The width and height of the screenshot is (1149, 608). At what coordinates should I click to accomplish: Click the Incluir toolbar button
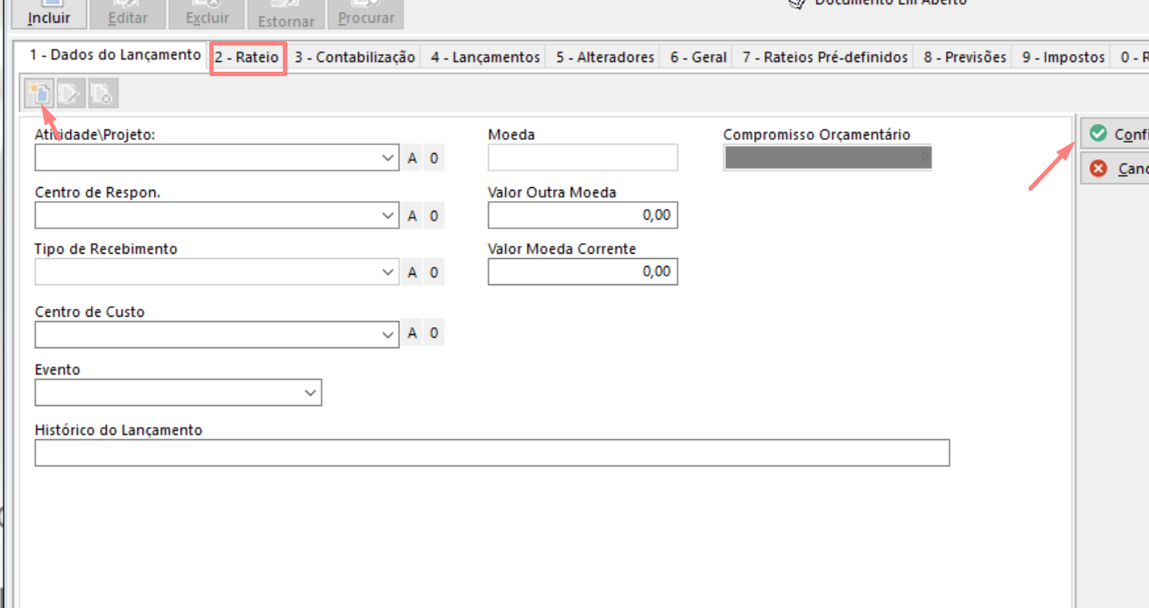click(49, 14)
